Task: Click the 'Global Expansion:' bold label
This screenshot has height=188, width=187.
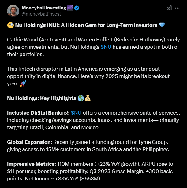Action: (x=29, y=142)
